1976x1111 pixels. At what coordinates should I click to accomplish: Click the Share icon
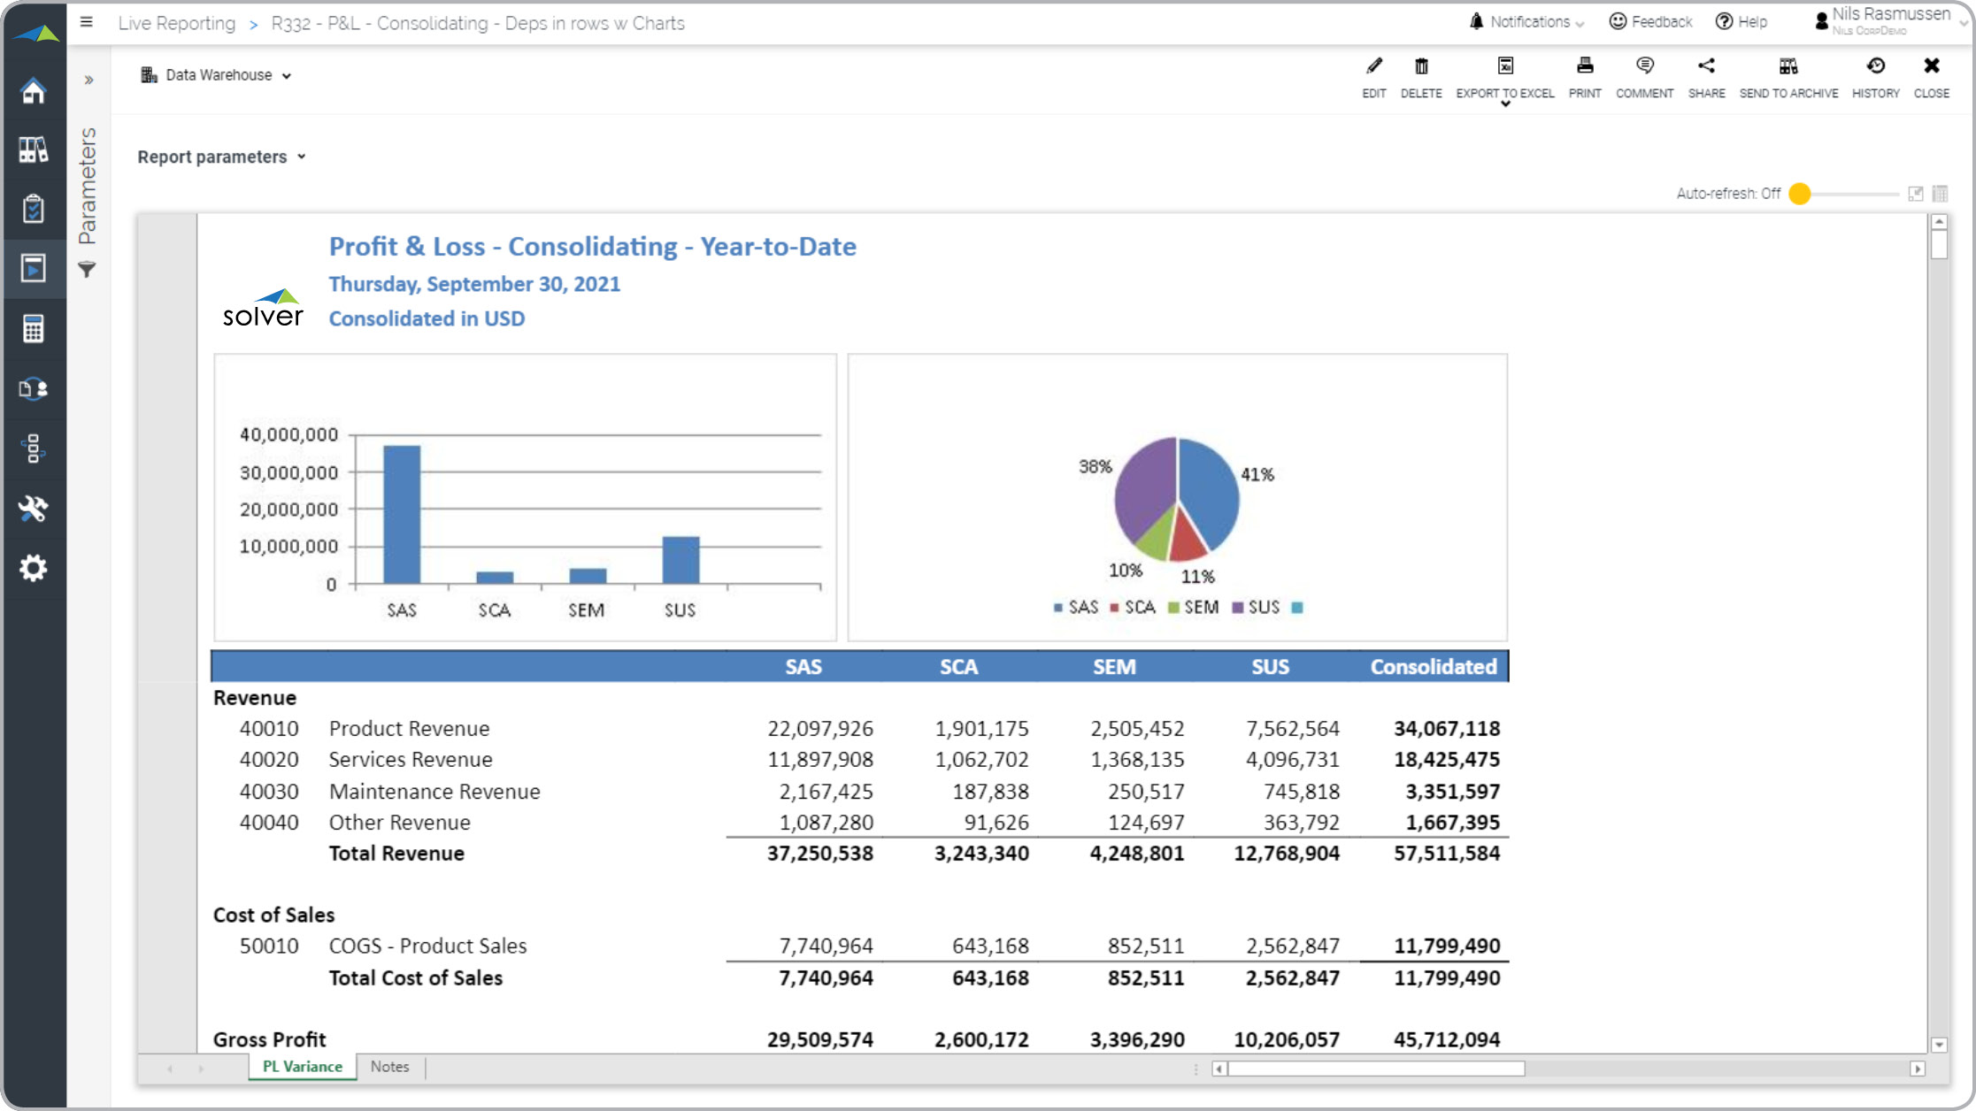(x=1706, y=67)
